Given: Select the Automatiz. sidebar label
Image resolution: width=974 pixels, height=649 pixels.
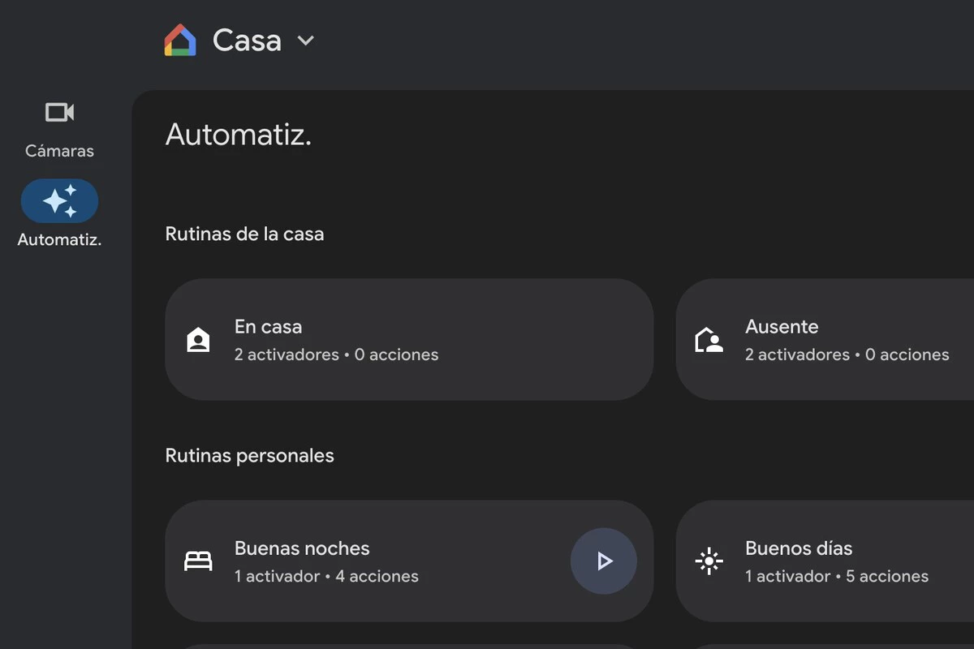Looking at the screenshot, I should click(59, 240).
